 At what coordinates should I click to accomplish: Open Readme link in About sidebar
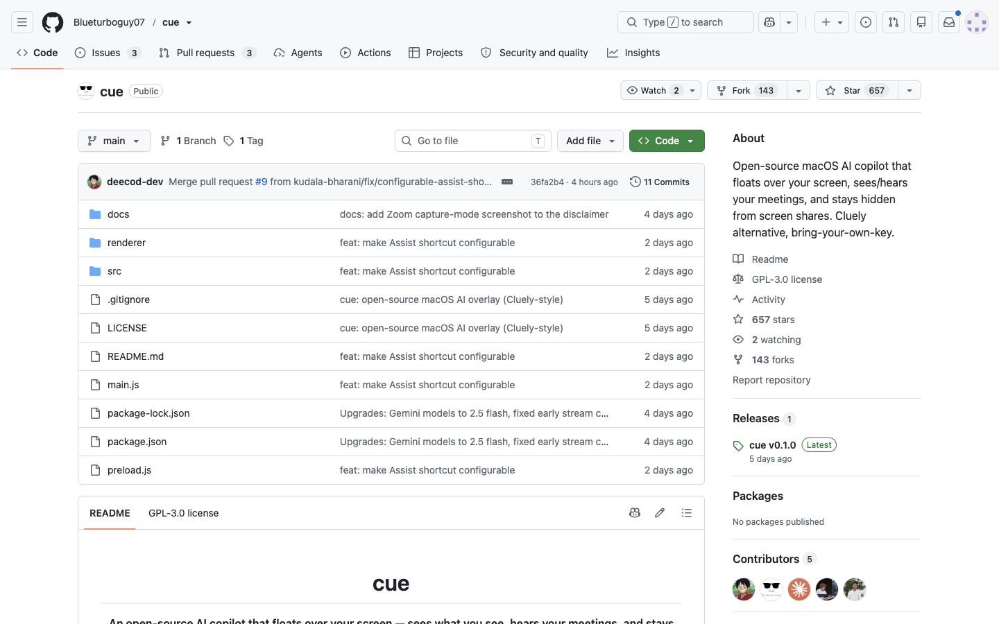[x=760, y=259]
